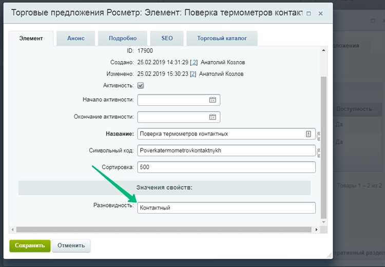Toggle the link icon beside Символьный код field
The width and height of the screenshot is (385, 267).
(319, 152)
